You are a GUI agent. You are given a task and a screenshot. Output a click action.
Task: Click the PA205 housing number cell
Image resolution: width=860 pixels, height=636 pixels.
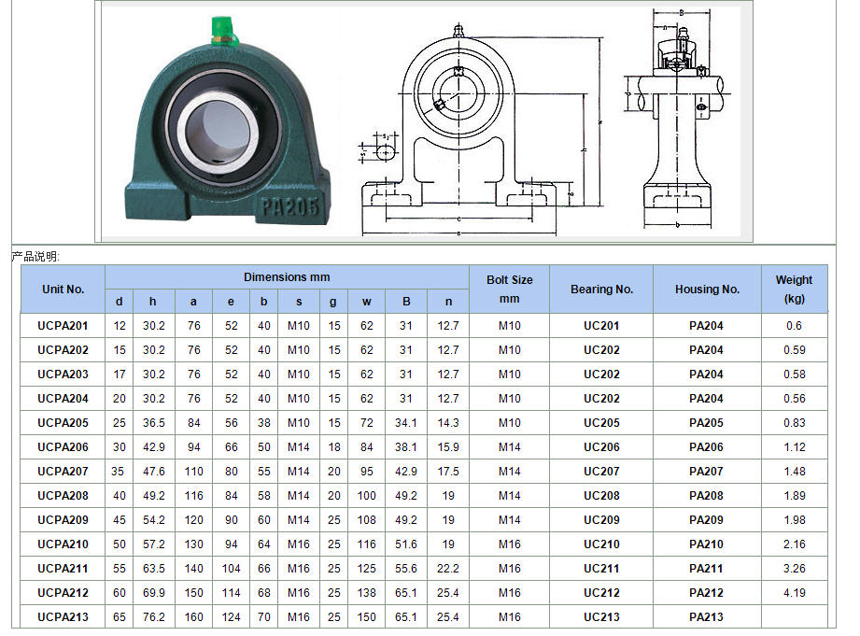[x=707, y=422]
